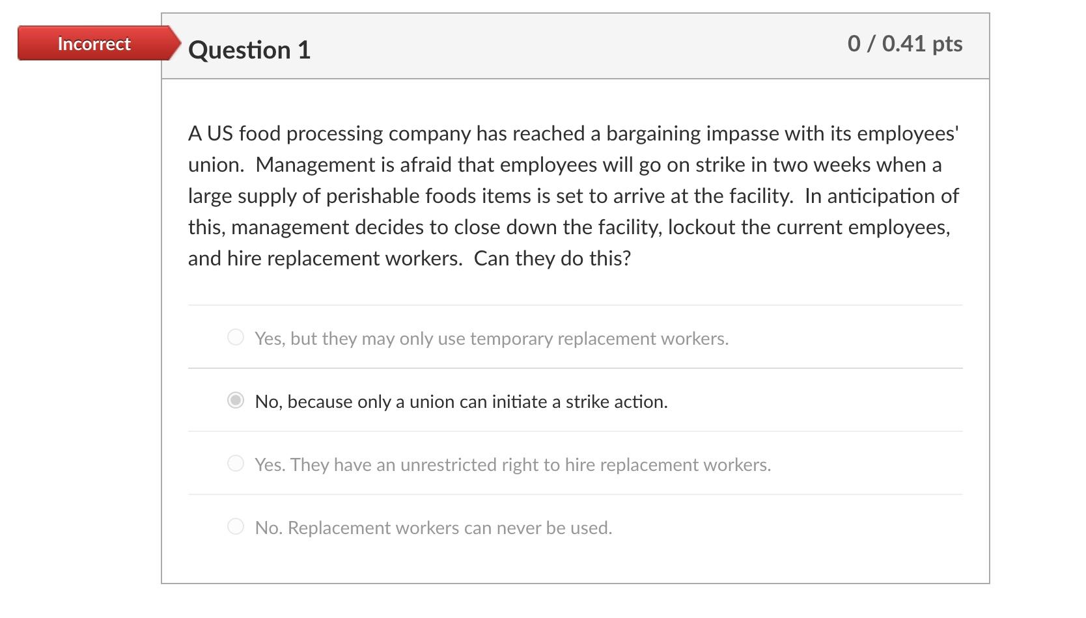This screenshot has width=1086, height=618.
Task: Click the '0 / 0.41 pts' score label
Action: (905, 44)
